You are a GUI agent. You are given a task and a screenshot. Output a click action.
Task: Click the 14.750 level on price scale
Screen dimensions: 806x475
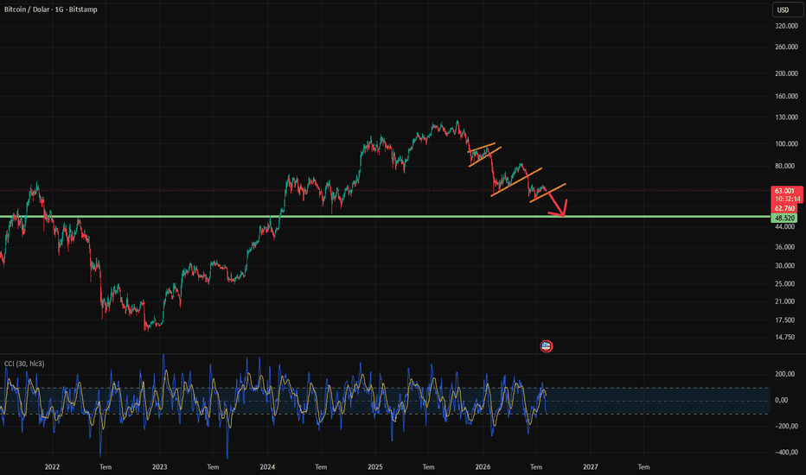coord(784,338)
